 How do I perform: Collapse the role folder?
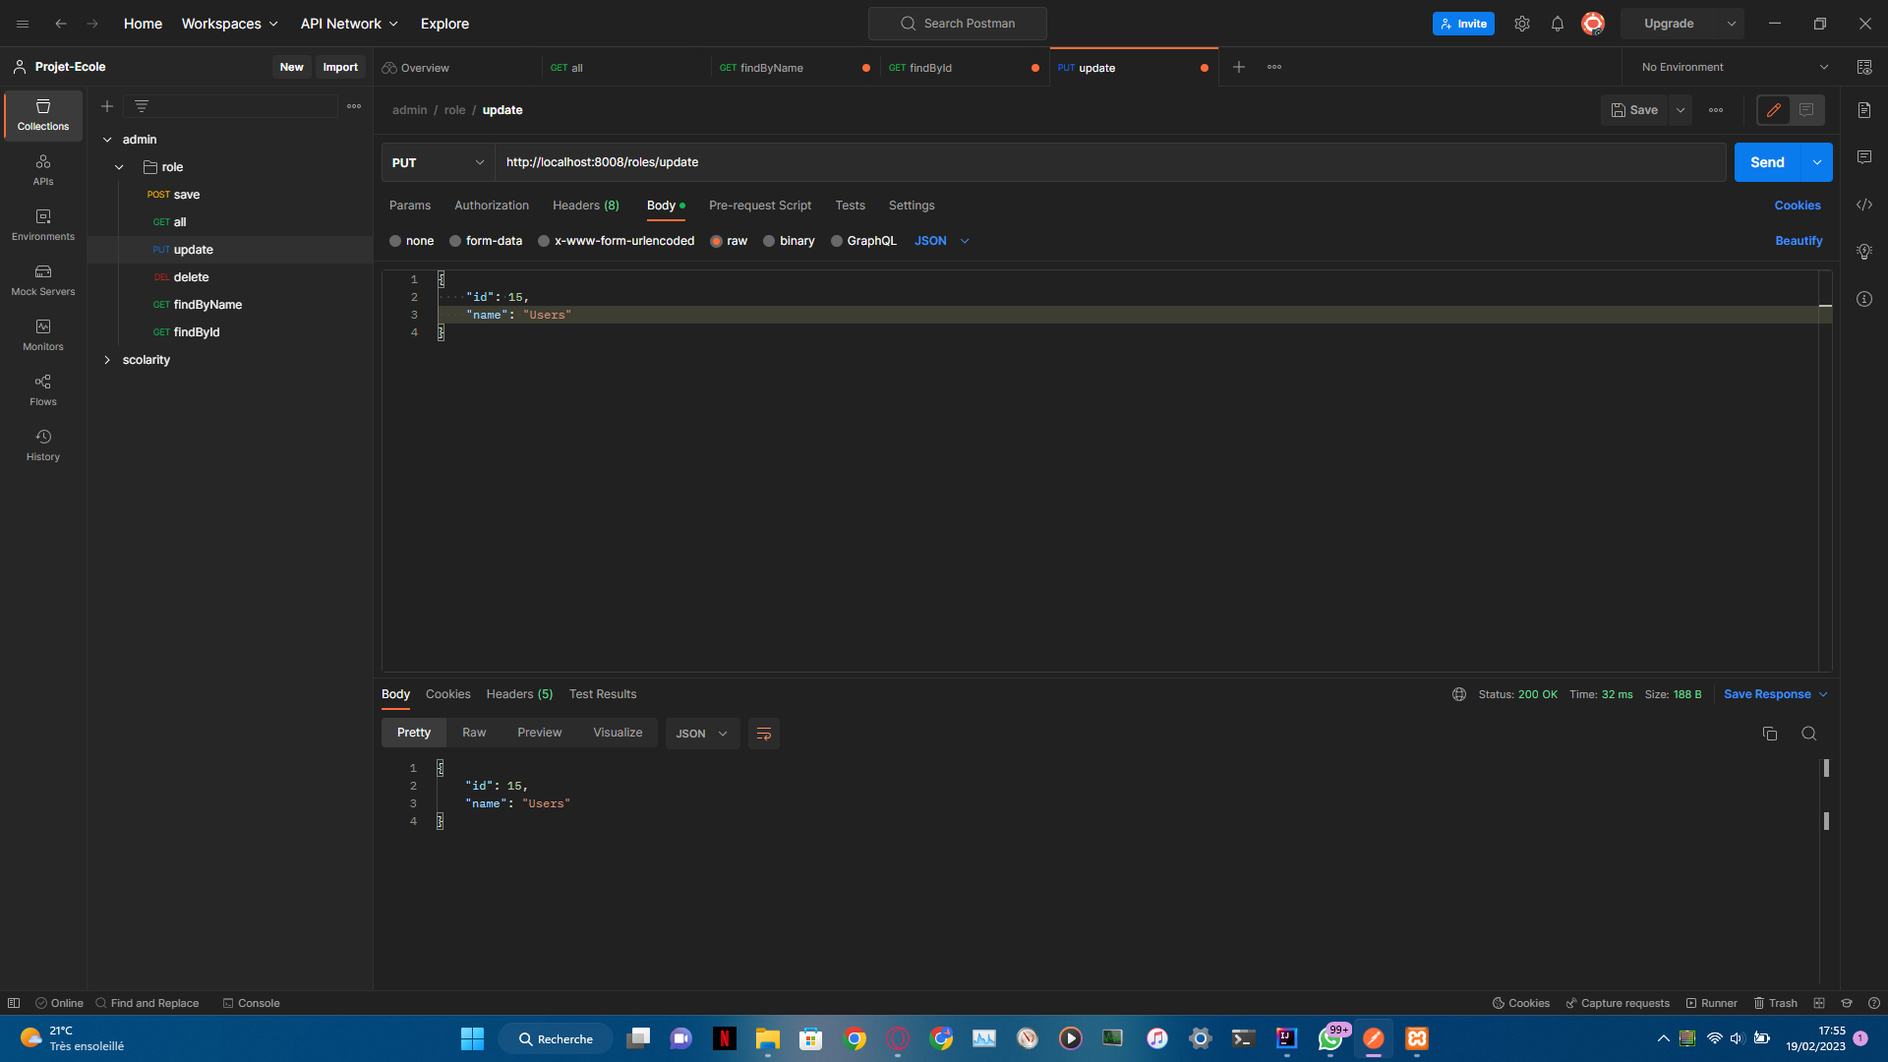[119, 167]
